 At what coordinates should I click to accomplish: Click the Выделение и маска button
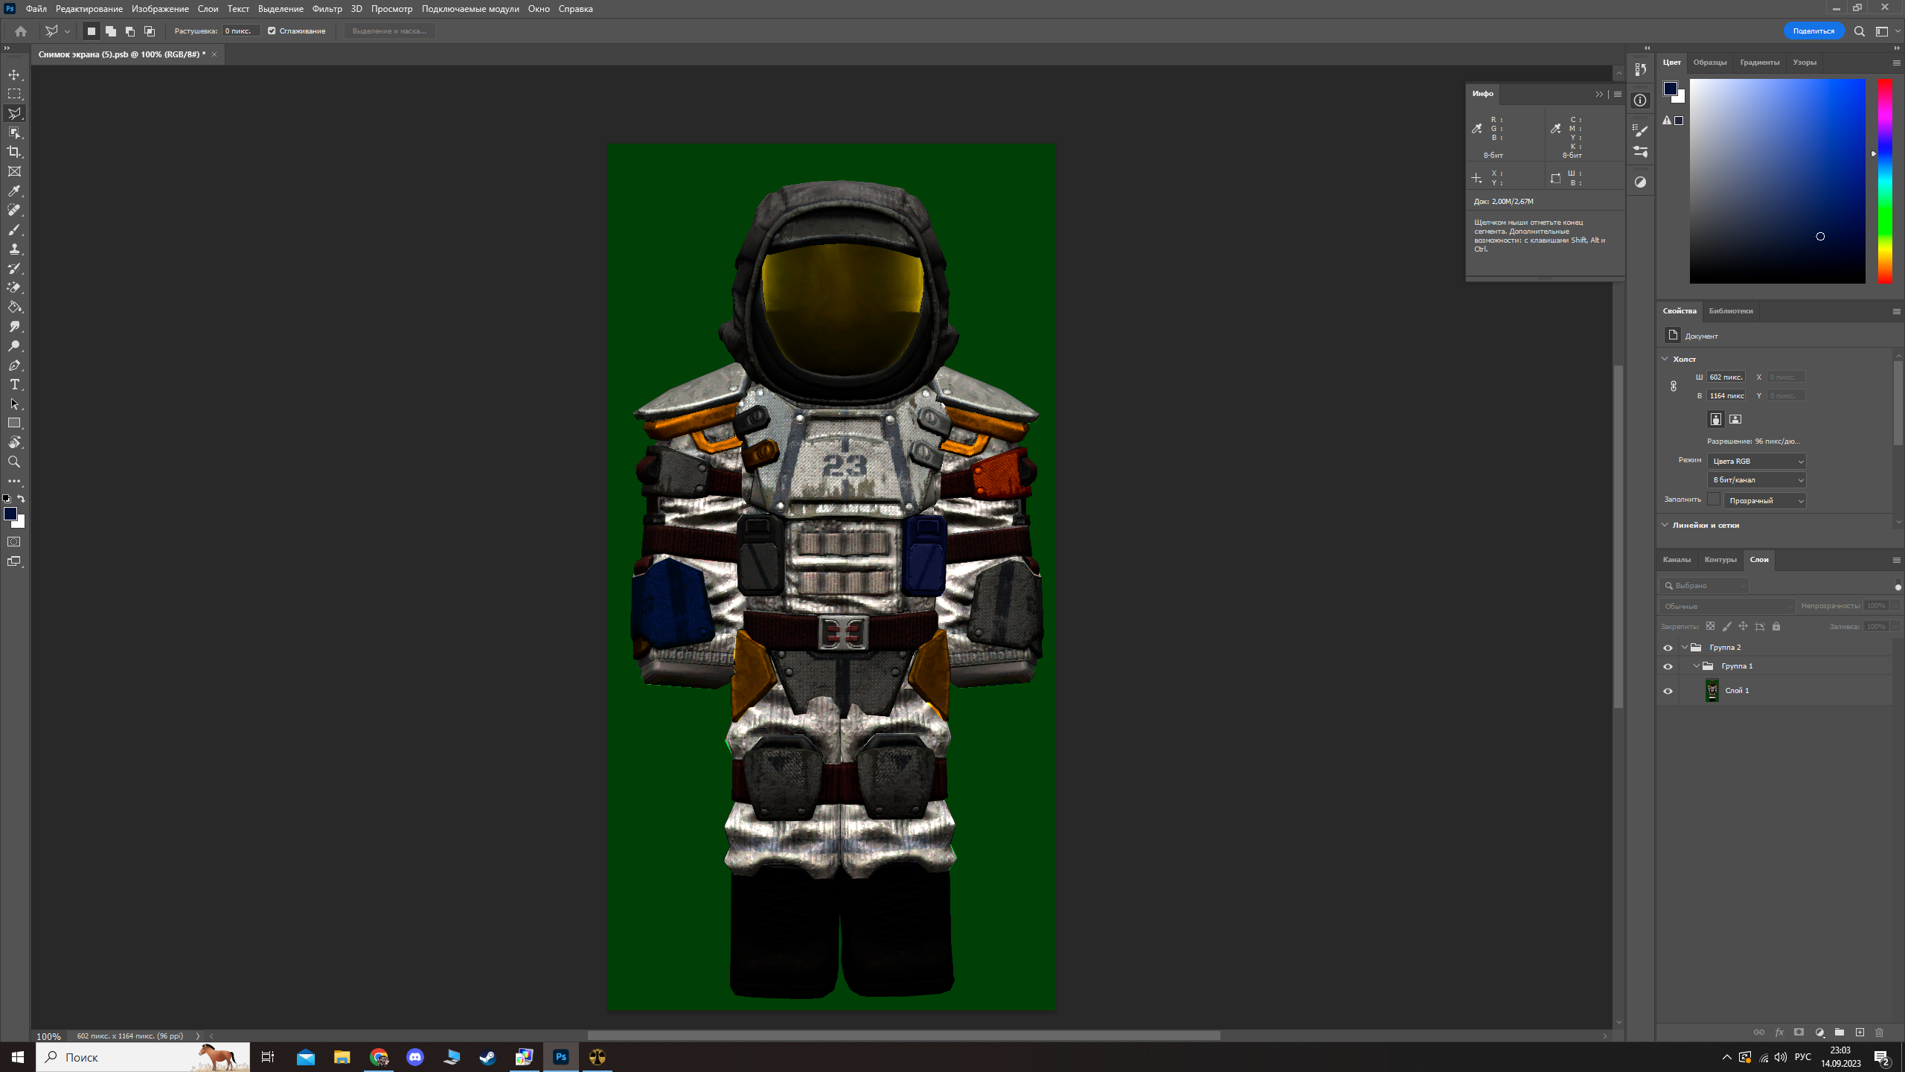point(389,31)
